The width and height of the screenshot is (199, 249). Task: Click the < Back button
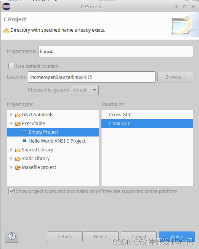(x=65, y=237)
